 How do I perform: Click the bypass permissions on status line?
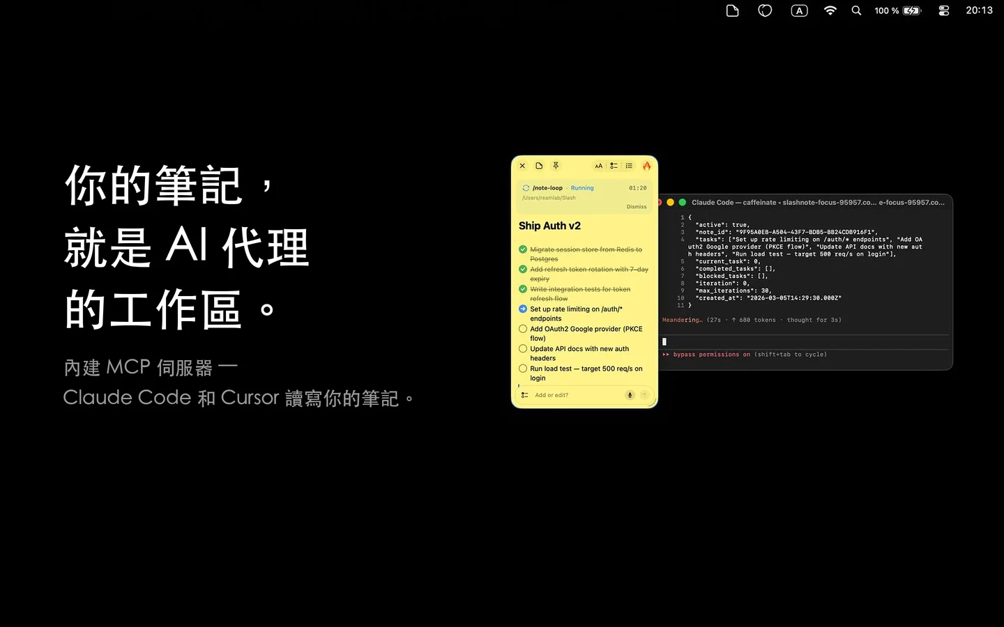(745, 355)
